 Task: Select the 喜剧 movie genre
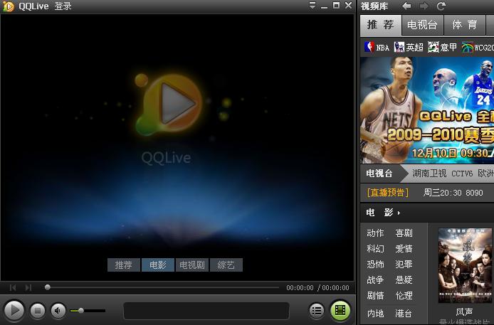coord(404,233)
